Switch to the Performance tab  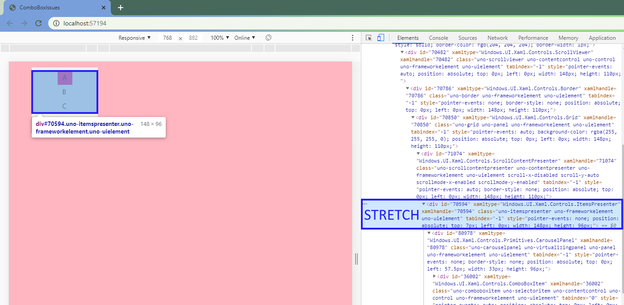[x=533, y=38]
